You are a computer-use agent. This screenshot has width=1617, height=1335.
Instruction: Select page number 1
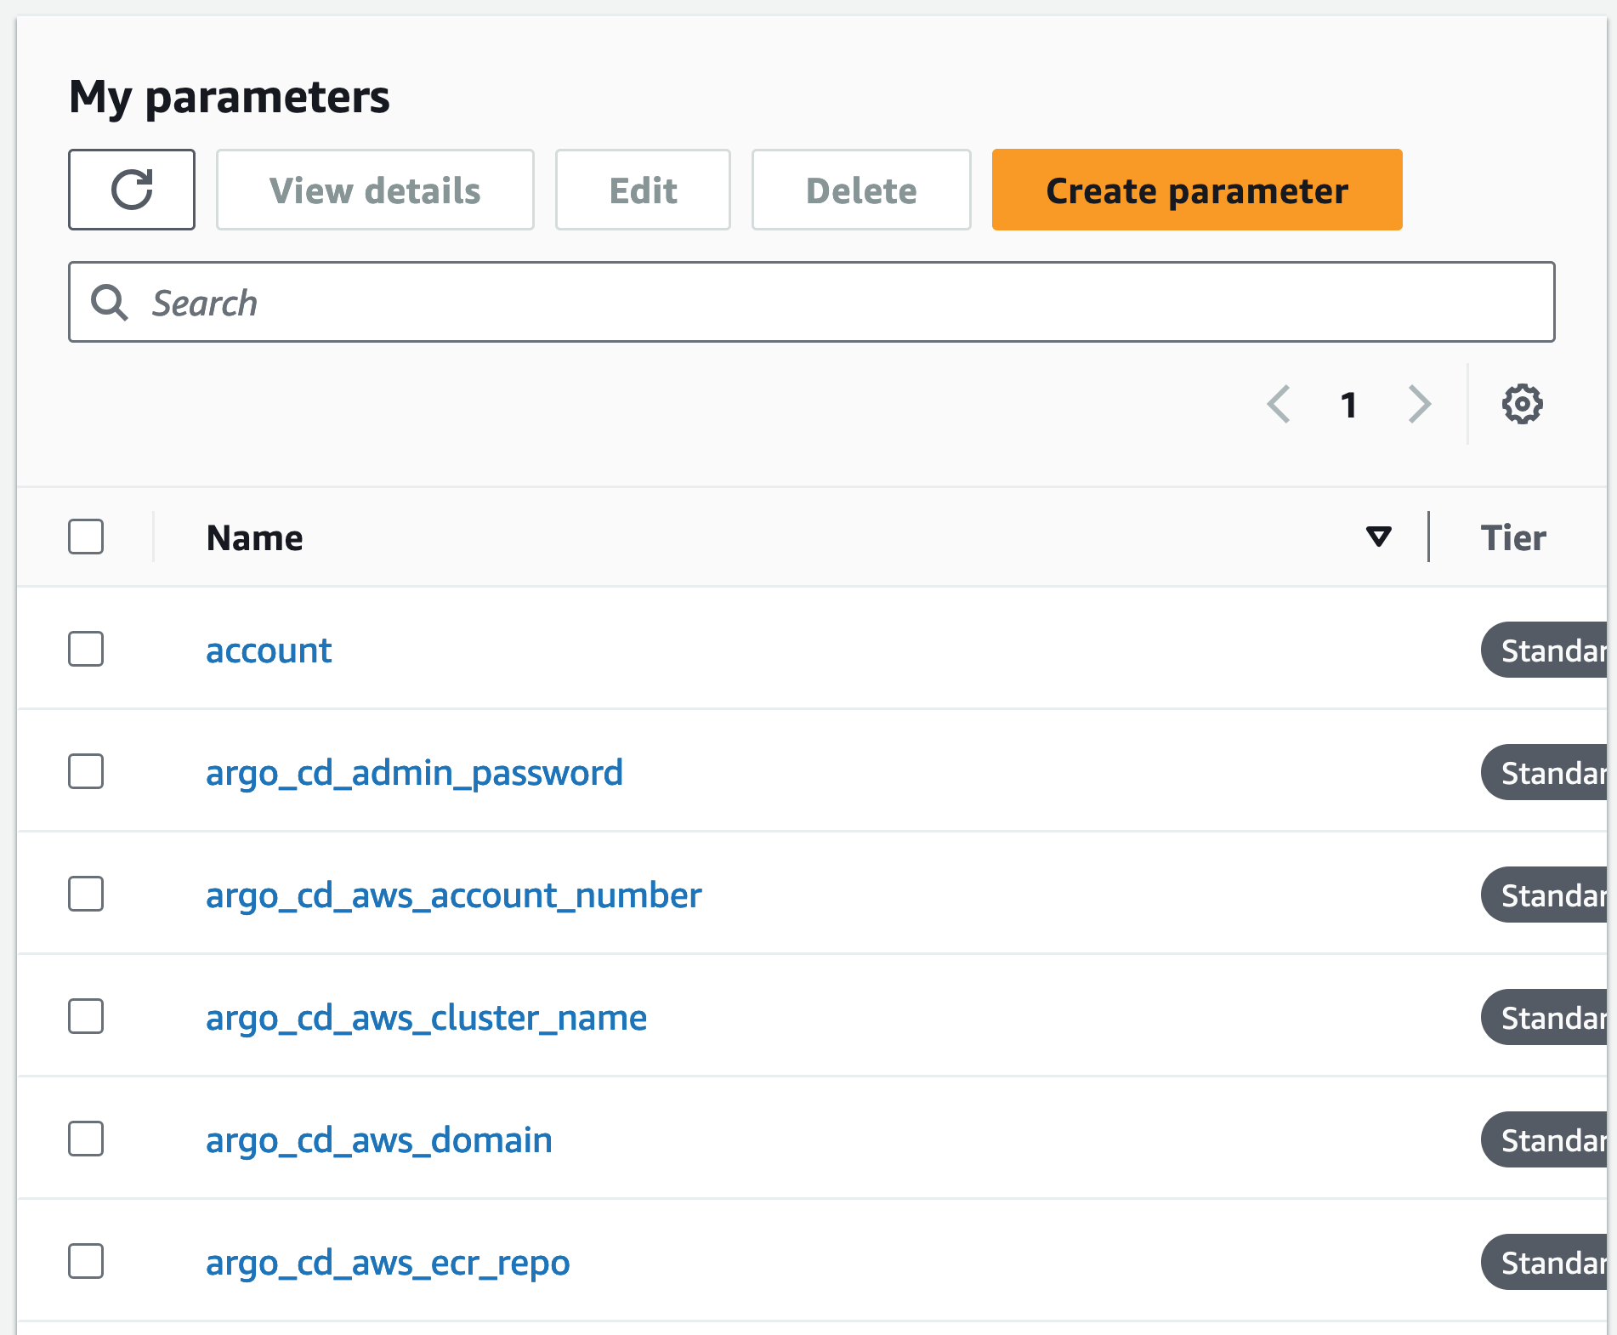coord(1348,405)
